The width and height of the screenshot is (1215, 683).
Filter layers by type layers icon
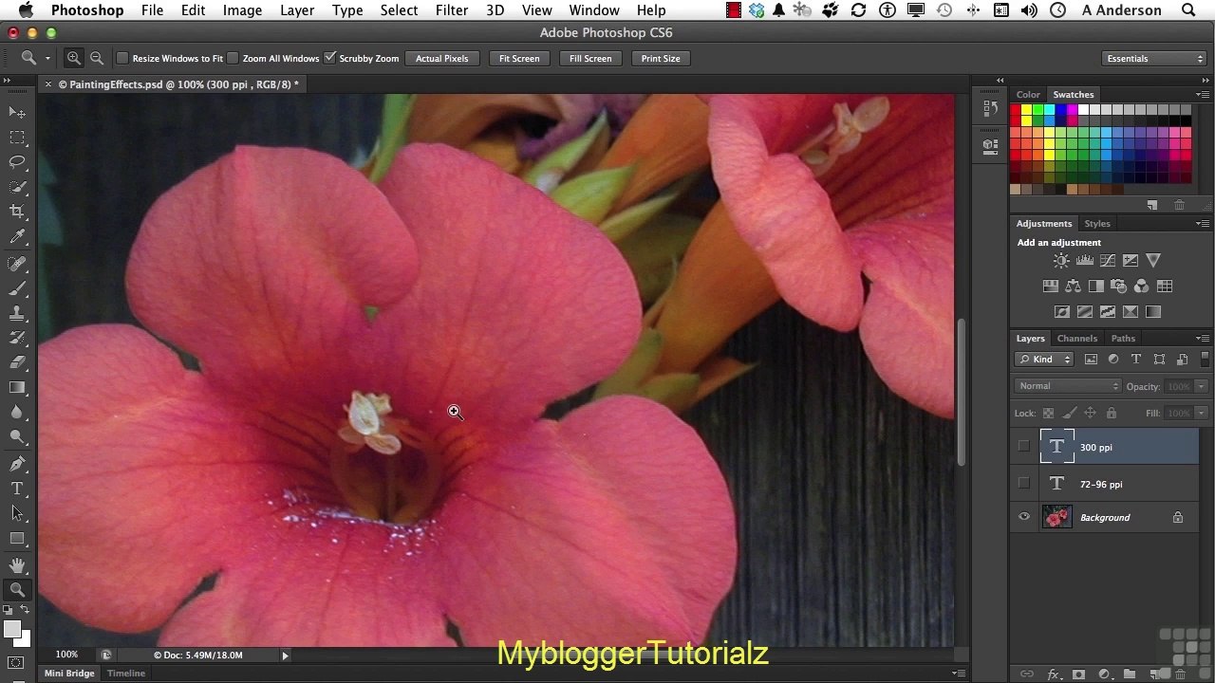pos(1136,360)
